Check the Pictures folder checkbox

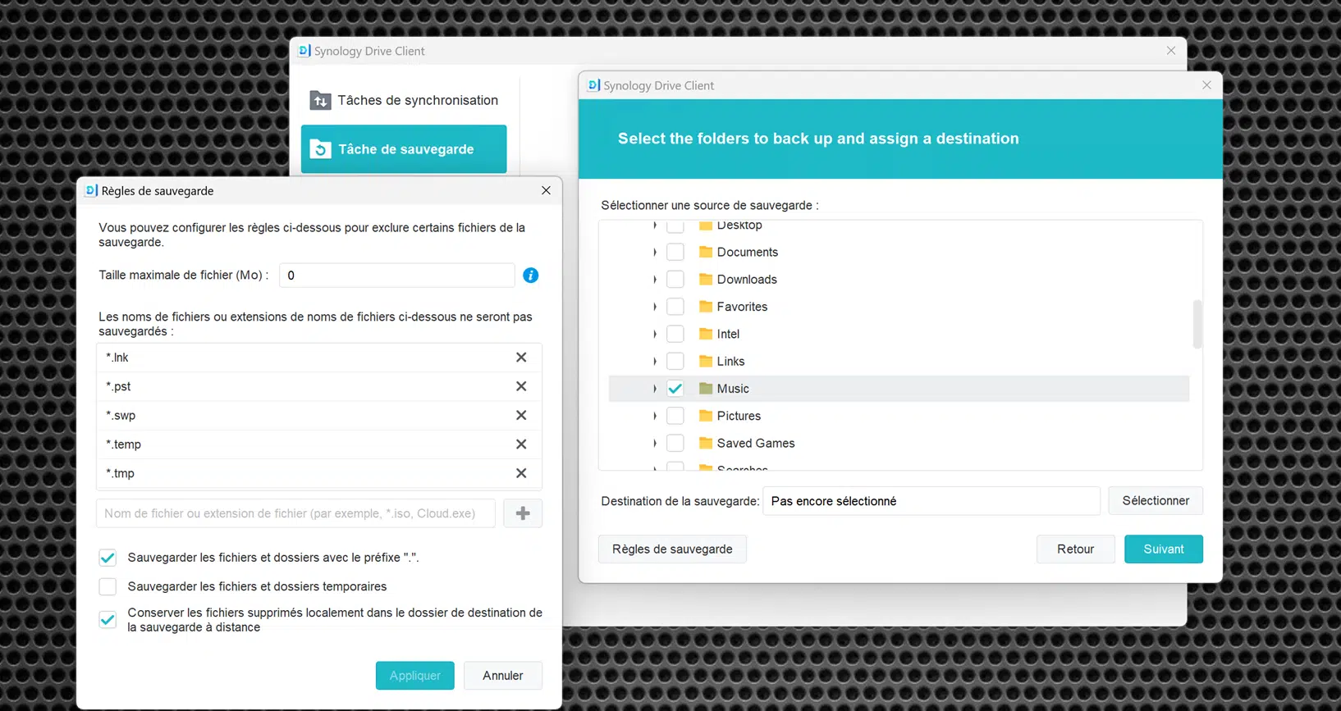(675, 416)
